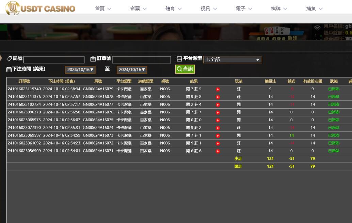Open the end date picker after 至

tap(132, 70)
